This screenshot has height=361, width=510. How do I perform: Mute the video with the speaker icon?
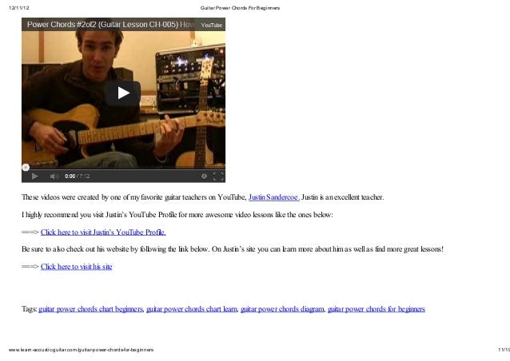(x=54, y=177)
